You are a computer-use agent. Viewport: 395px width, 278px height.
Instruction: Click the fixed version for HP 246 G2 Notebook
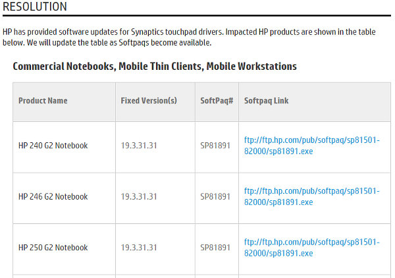tap(139, 197)
